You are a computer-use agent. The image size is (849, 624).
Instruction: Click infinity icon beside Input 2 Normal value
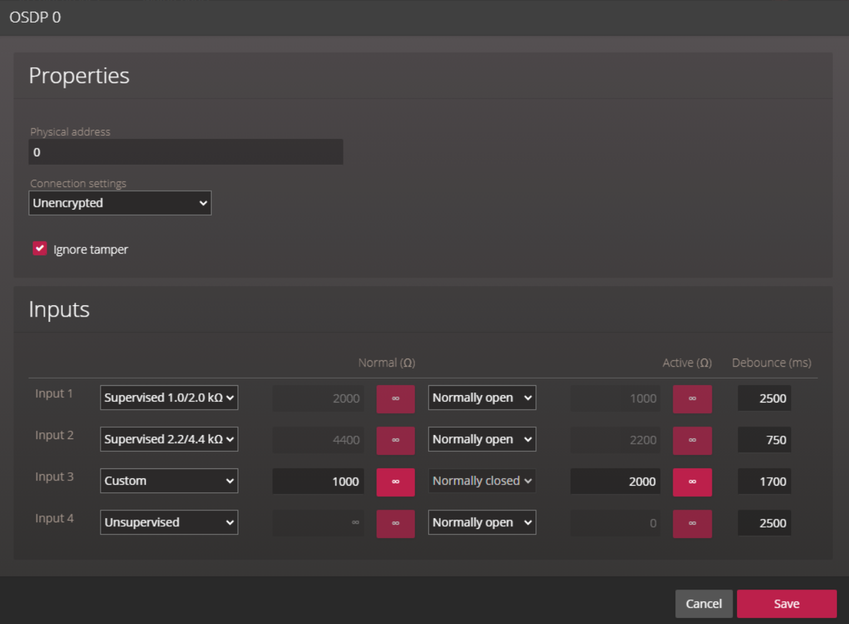point(396,440)
